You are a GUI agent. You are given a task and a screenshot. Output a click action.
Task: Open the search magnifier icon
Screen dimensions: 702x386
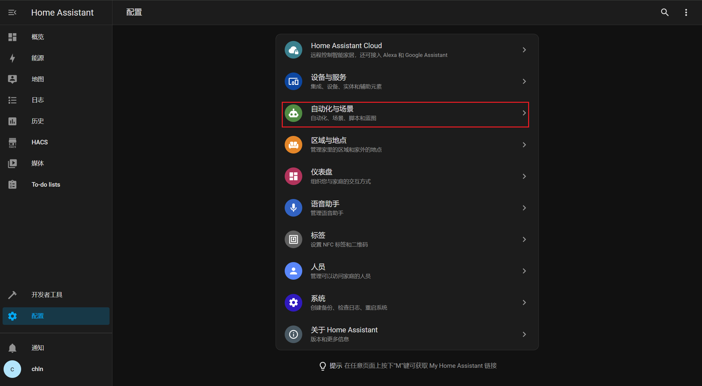665,12
